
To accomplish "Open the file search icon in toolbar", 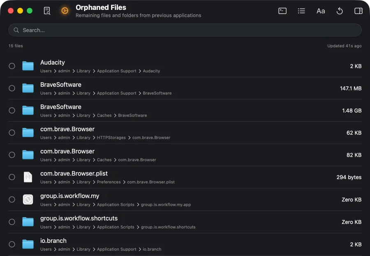I will coord(47,11).
